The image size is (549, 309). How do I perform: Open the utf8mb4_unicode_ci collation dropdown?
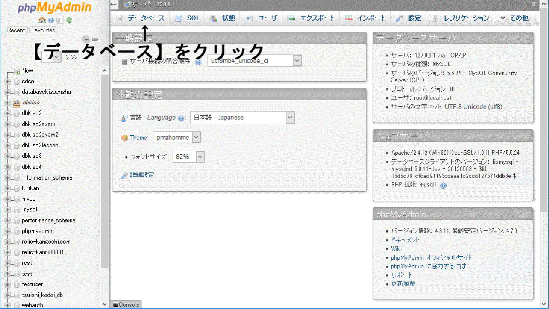[254, 61]
